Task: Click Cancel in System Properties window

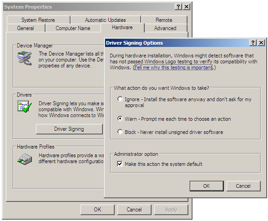Action: (134, 210)
